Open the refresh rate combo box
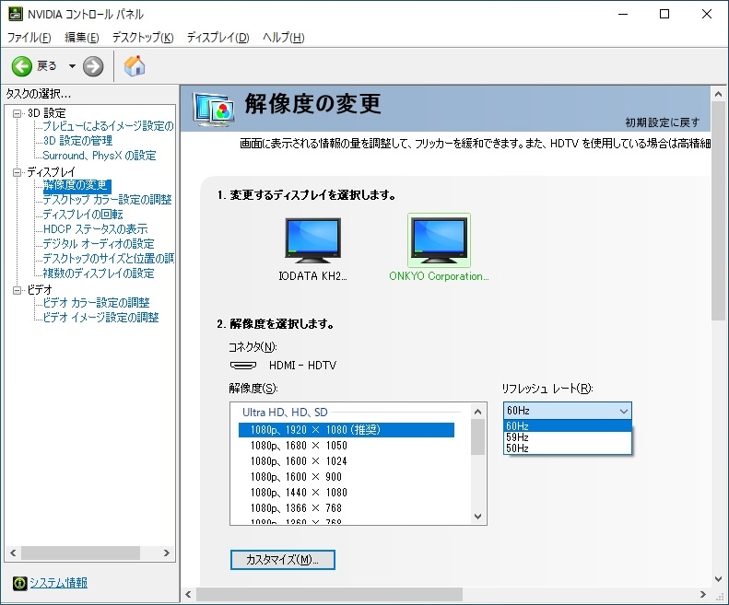This screenshot has height=605, width=729. pyautogui.click(x=567, y=411)
